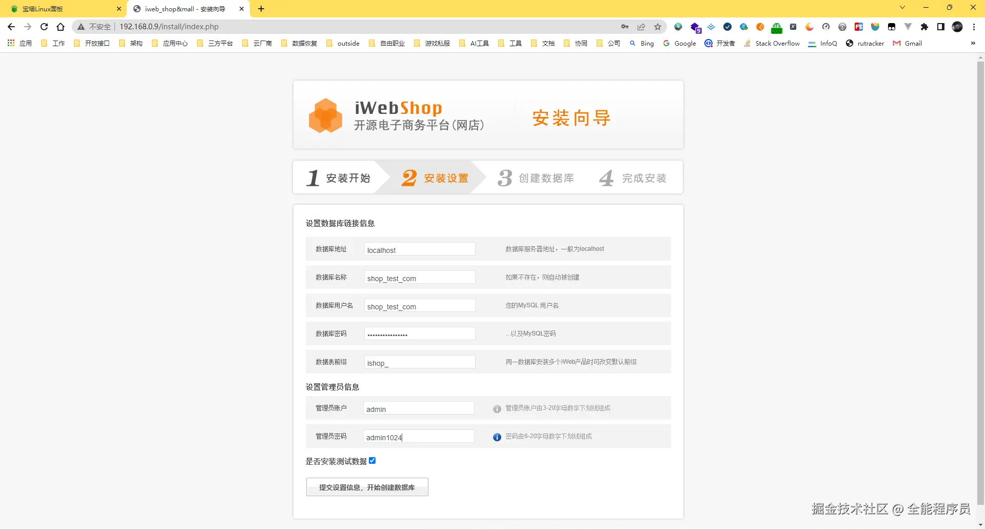
Task: Reload the current page
Action: pos(44,27)
